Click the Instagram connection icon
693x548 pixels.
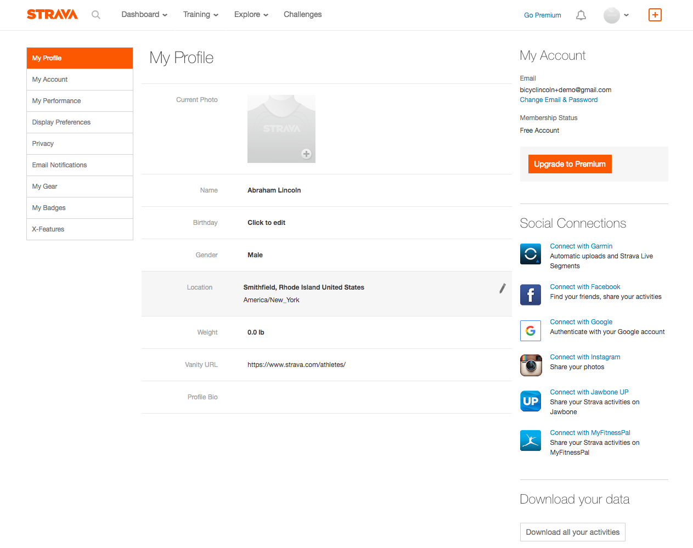[x=530, y=365]
